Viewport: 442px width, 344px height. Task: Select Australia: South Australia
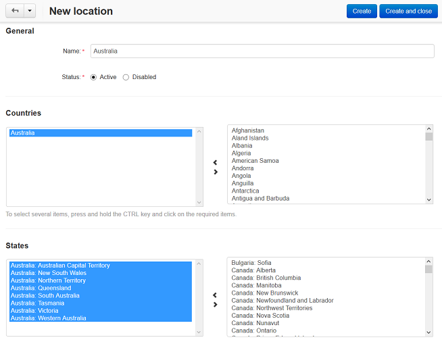pos(101,295)
